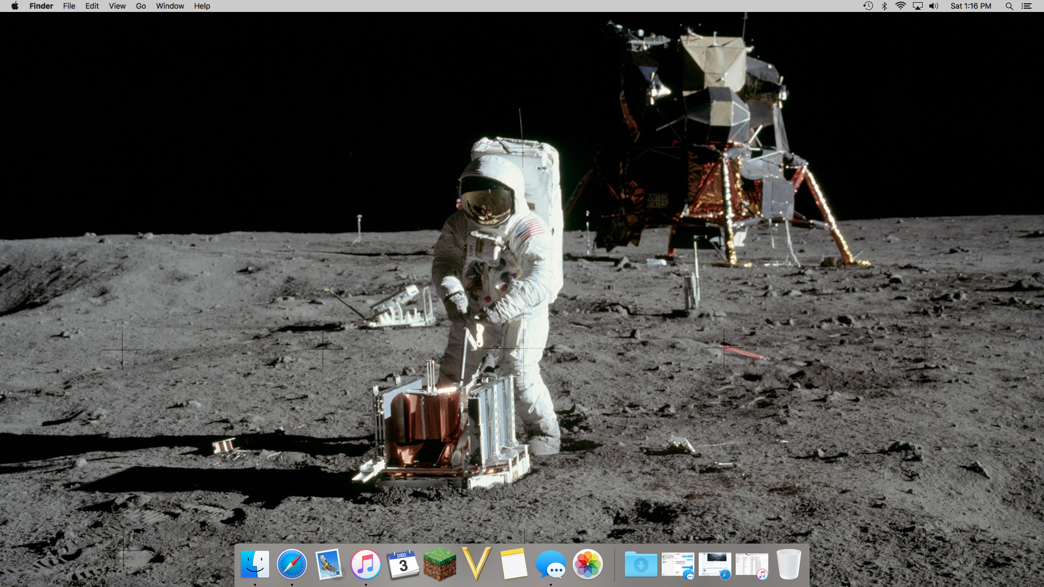The width and height of the screenshot is (1044, 587).
Task: Expand the Downloads folder stack
Action: [x=641, y=564]
